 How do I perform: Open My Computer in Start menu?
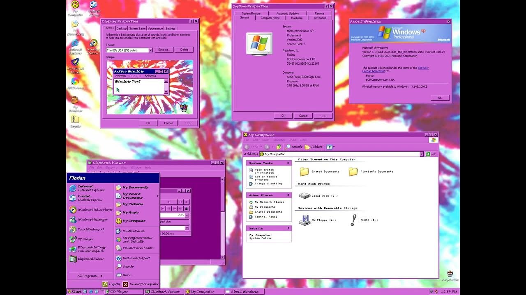(137, 221)
